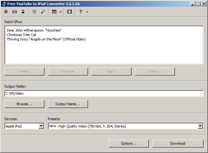The width and height of the screenshot is (208, 153).
Task: Select the Thriving Ivory "Angels on the Moon" entry
Action: pos(46,39)
